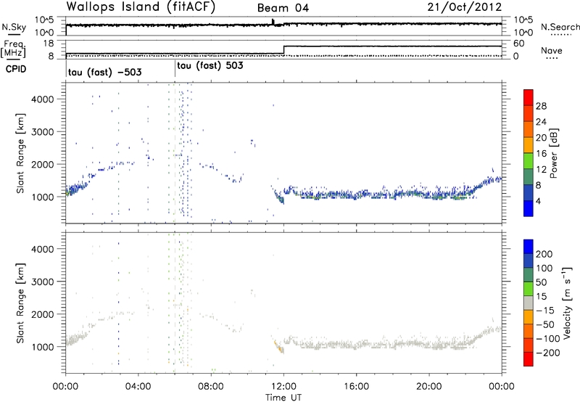This screenshot has height=402, width=580.
Task: Select the "Freq. [MHz]" axis label
Action: tap(13, 49)
